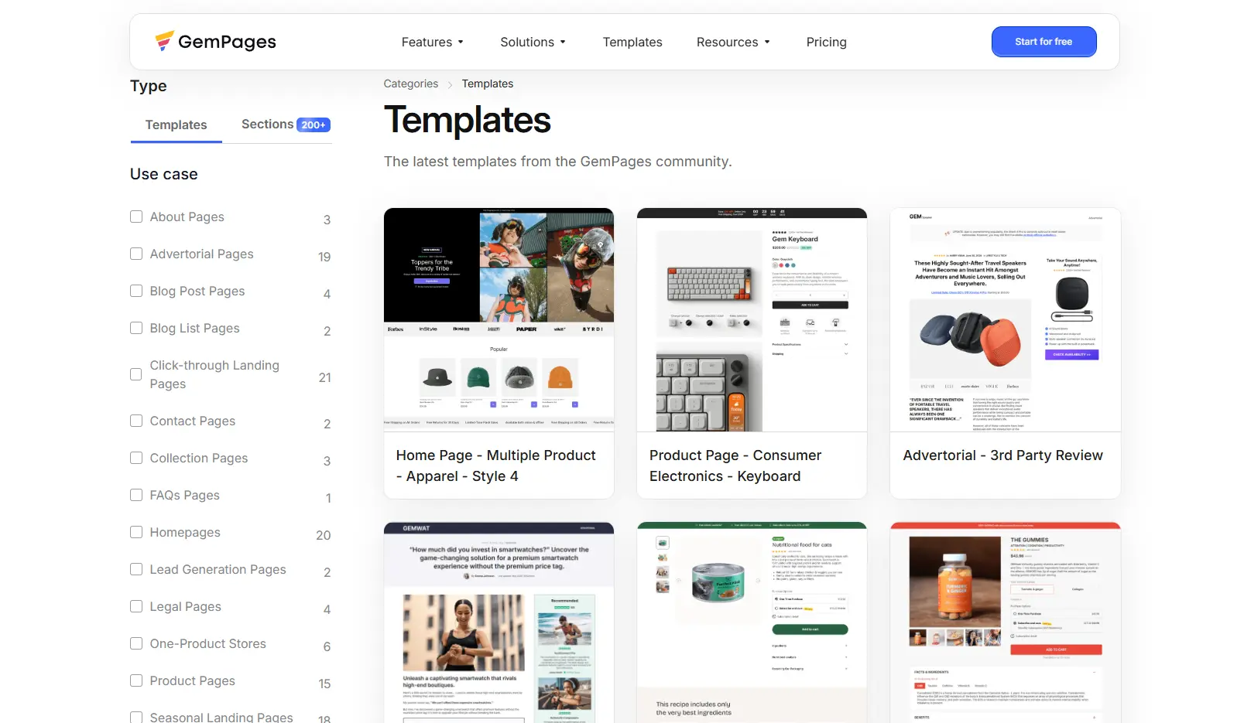Click 'Advertorial - 3rd Party Review' title

[x=1002, y=455]
